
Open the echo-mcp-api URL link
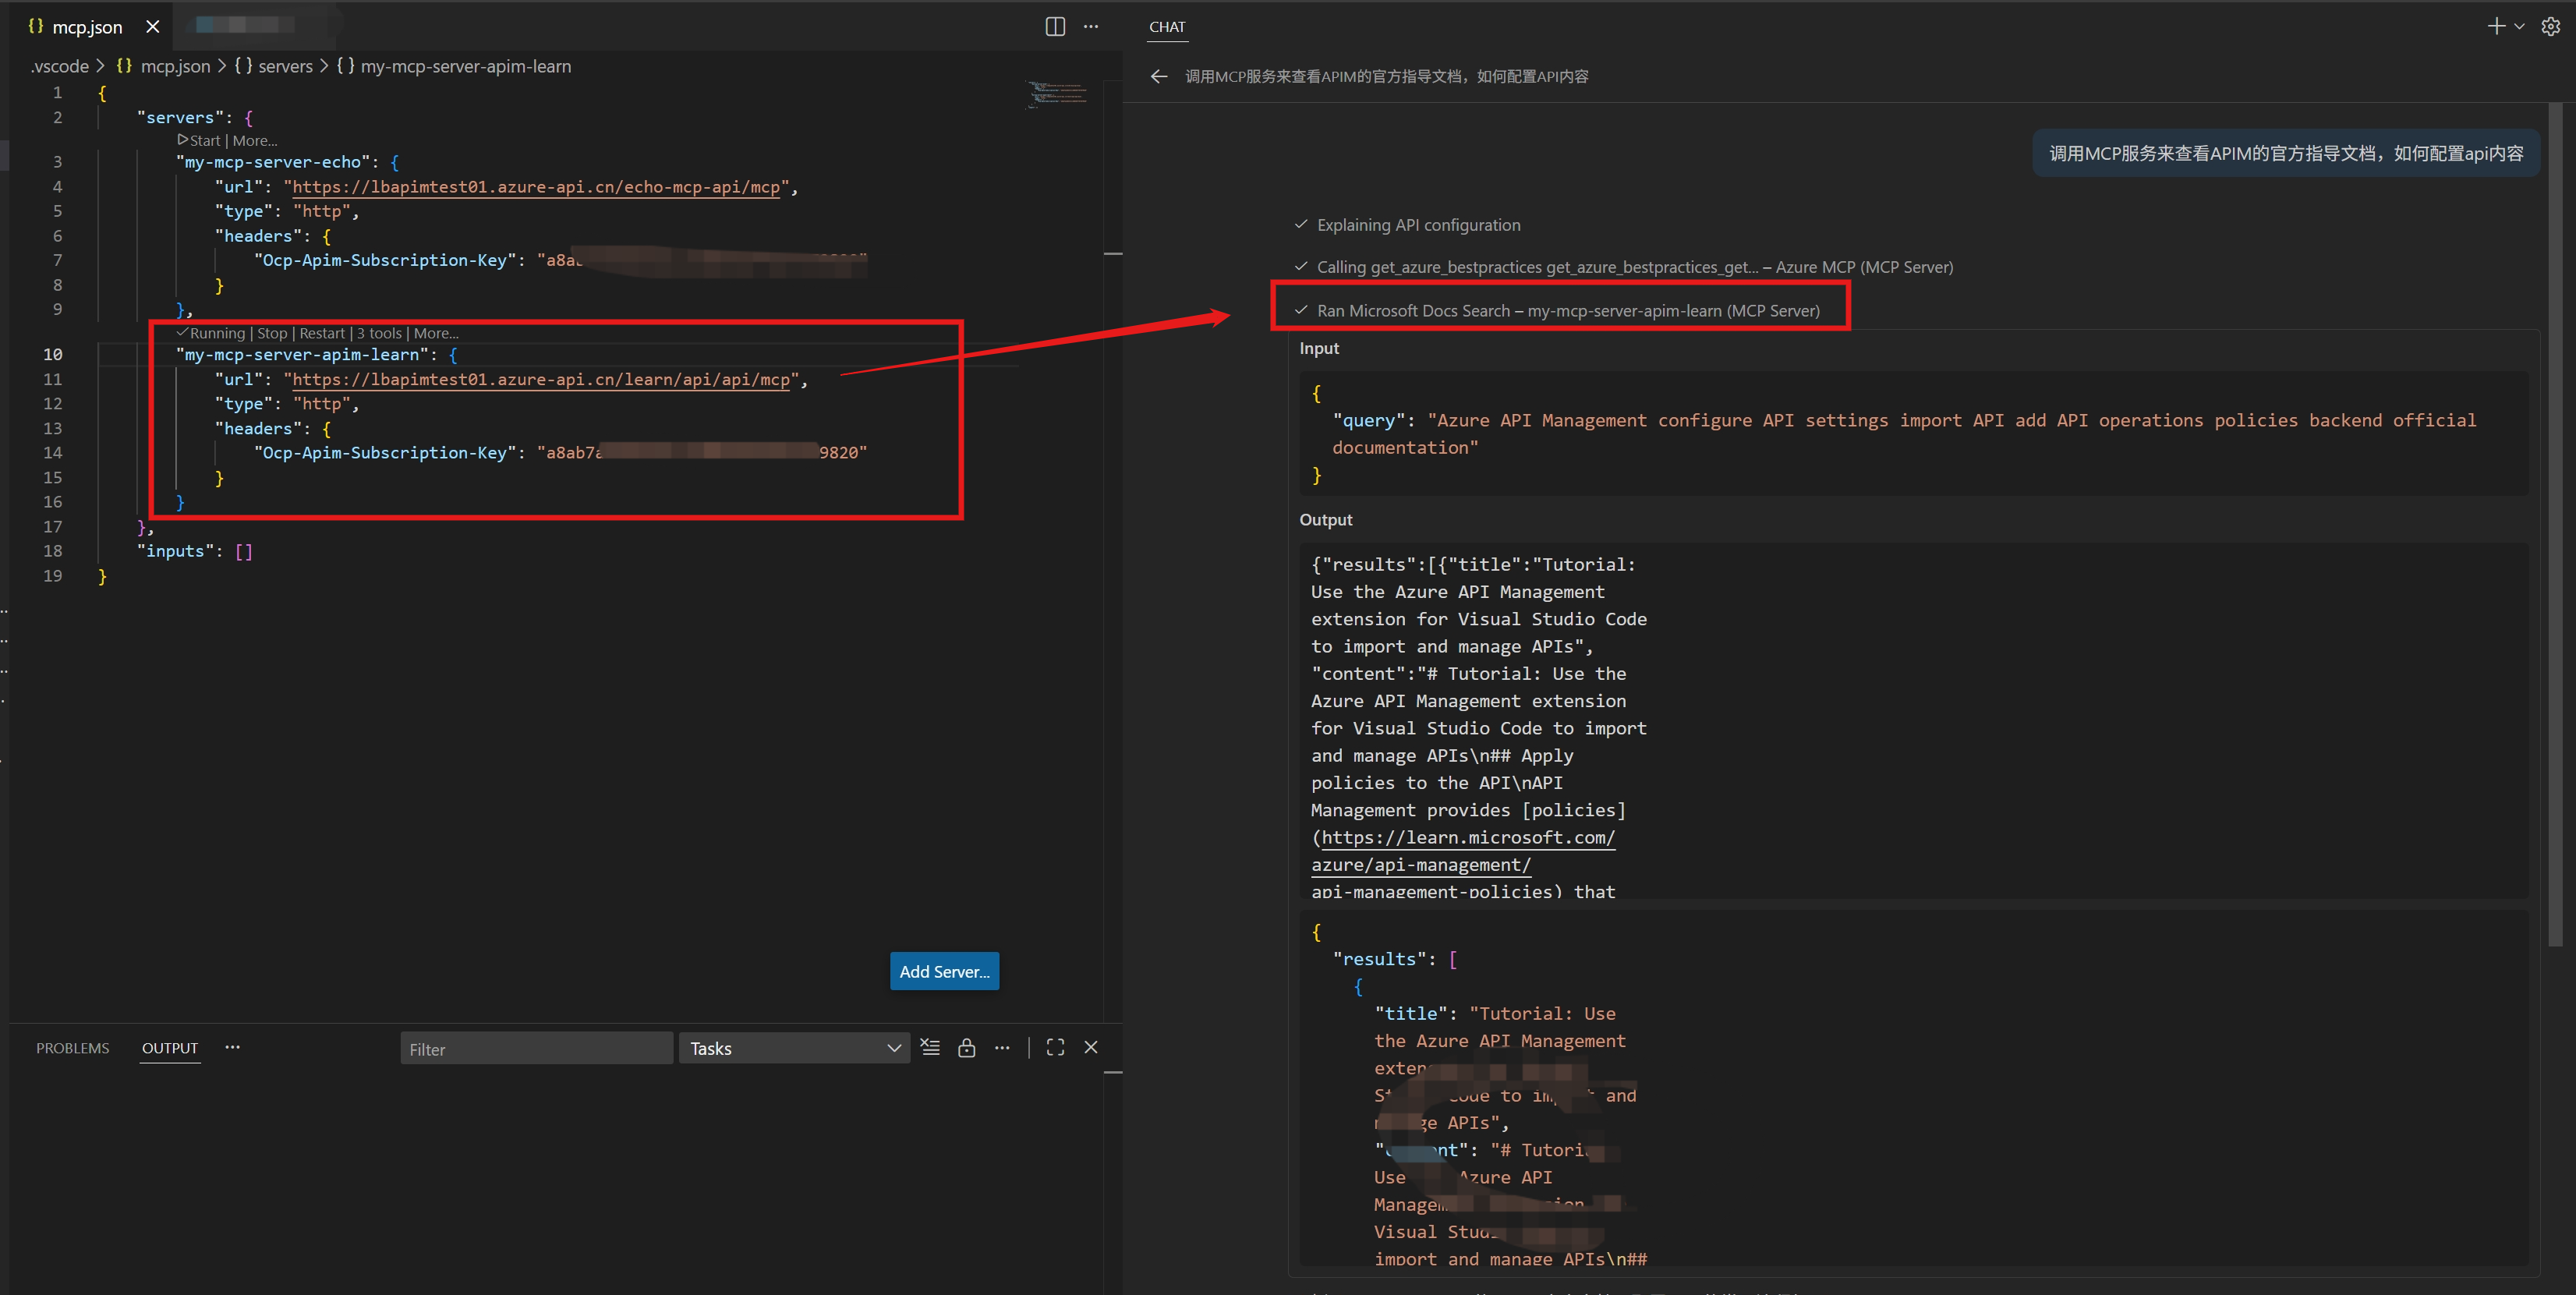(x=536, y=187)
